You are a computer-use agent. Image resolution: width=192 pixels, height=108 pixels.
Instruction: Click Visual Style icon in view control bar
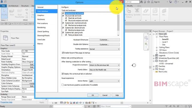coord(65,103)
